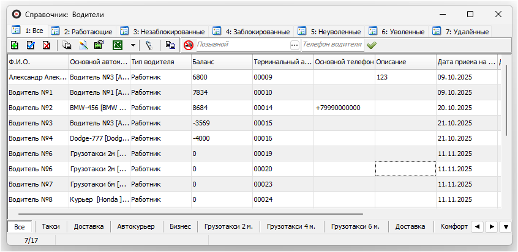Click the balance cell -3569
Screen dimensions: 518x252
click(x=222, y=123)
